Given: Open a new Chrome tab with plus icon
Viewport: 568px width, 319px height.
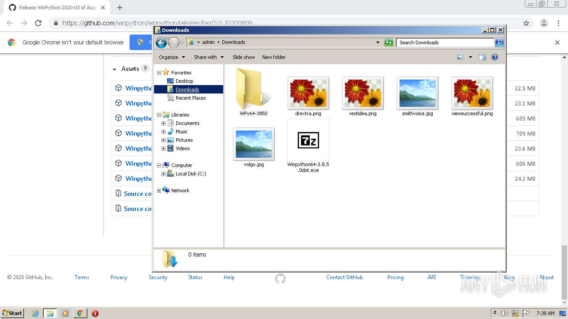Looking at the screenshot, I should coord(119,8).
